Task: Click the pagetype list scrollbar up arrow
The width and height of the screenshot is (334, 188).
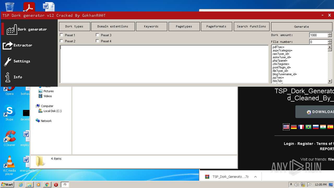Action: click(330, 47)
